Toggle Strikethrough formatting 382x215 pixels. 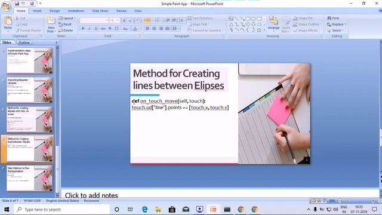pos(103,29)
